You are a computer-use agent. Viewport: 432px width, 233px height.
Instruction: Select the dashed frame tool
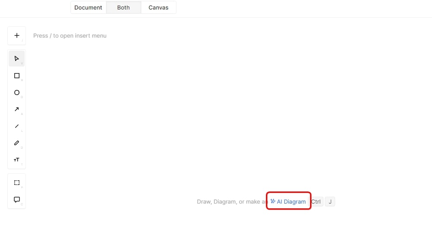click(x=17, y=182)
